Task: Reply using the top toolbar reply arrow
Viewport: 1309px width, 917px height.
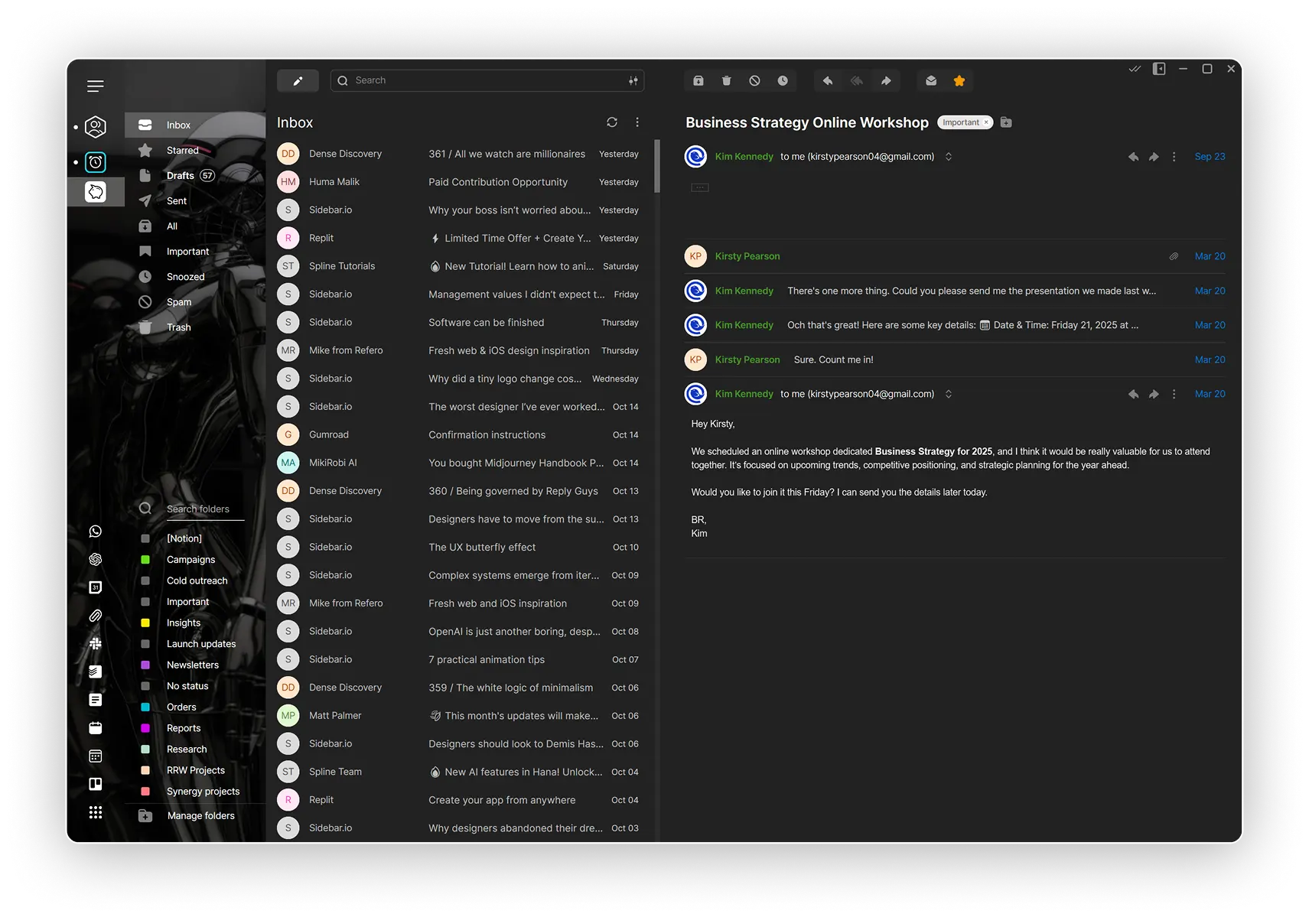Action: click(x=828, y=80)
